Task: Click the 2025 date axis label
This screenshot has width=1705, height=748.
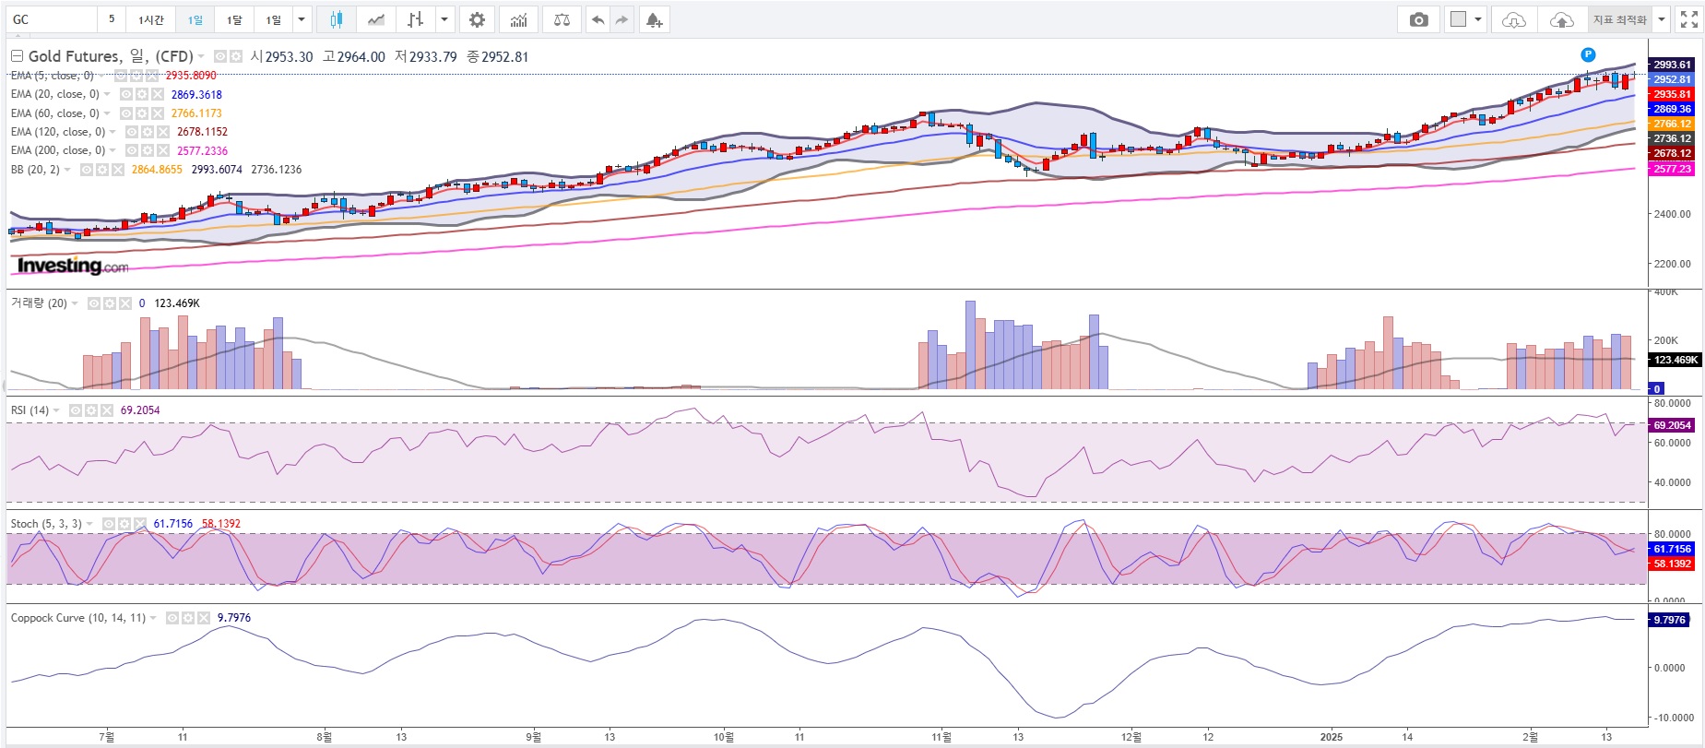Action: pos(1332,737)
